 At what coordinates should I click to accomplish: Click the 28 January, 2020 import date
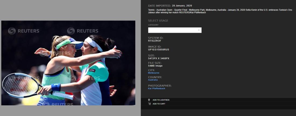182,6
